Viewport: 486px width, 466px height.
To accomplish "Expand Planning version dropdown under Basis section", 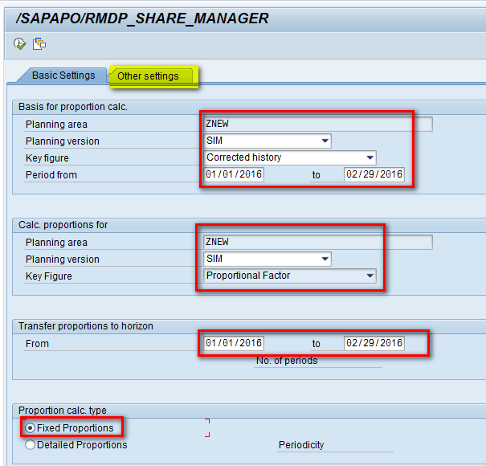I will [x=325, y=141].
